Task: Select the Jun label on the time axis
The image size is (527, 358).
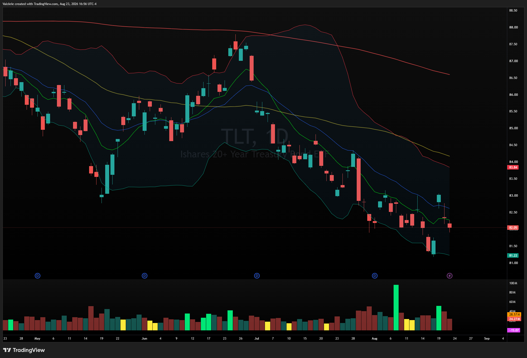Action: pos(144,339)
